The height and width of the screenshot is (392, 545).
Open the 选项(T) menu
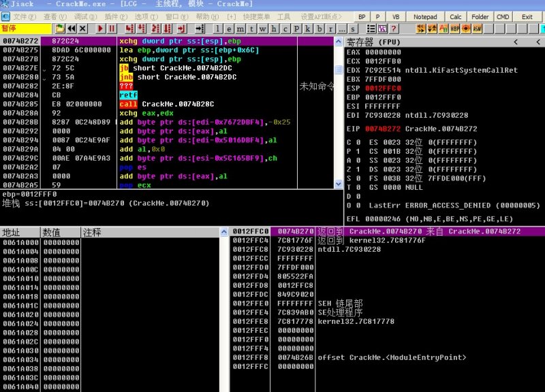(x=146, y=16)
